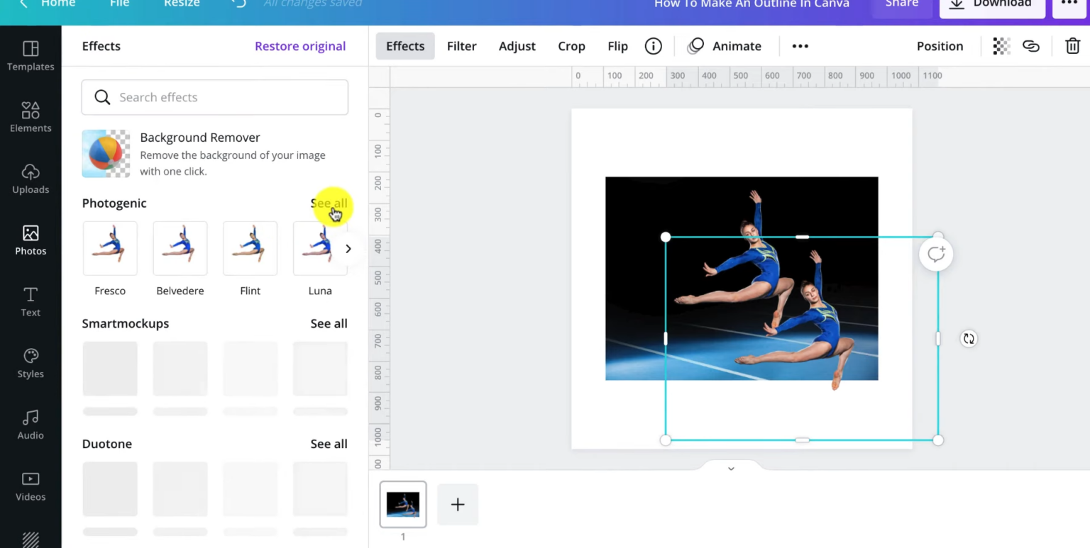Image resolution: width=1090 pixels, height=548 pixels.
Task: Open the File menu
Action: pos(119,4)
